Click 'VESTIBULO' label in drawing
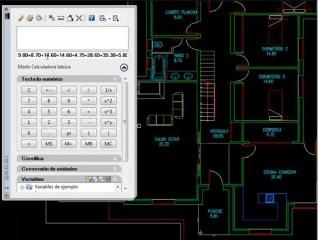Image resolution: width=318 pixels, height=240 pixels. click(x=219, y=131)
